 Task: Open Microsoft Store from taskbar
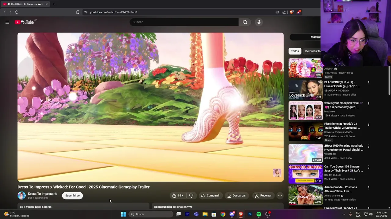tap(214, 214)
